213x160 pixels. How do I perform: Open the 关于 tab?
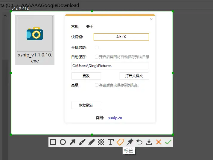click(90, 26)
